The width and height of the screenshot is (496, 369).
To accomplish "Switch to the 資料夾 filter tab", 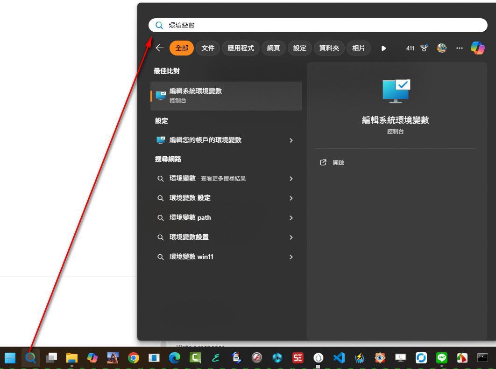I will [x=329, y=48].
